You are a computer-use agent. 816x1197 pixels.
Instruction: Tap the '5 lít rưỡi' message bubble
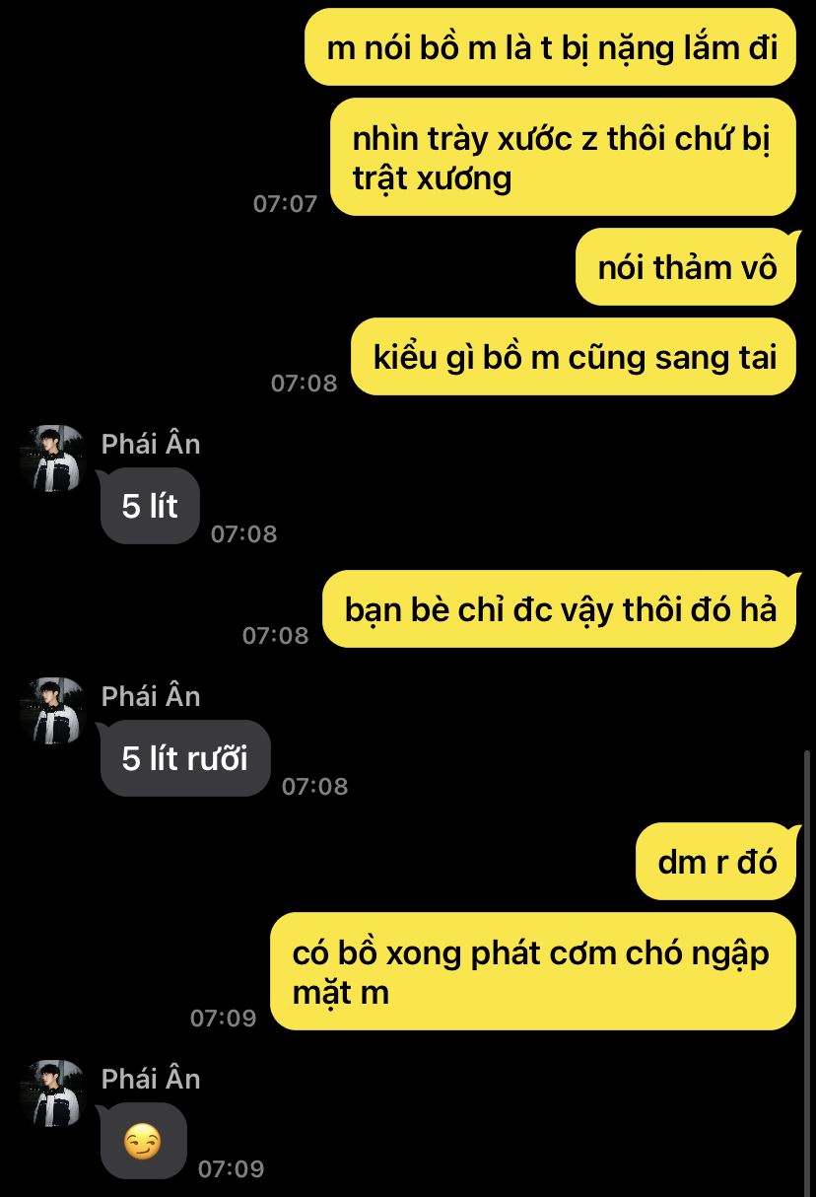tap(185, 758)
